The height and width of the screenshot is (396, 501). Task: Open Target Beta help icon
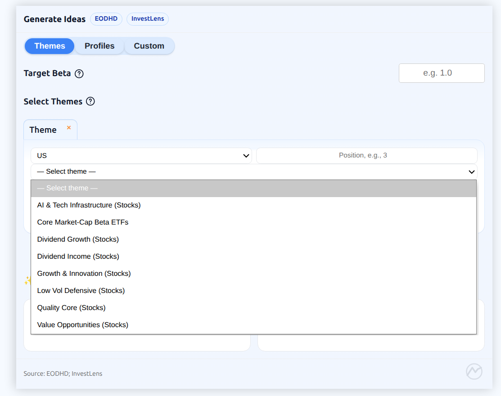coord(79,74)
